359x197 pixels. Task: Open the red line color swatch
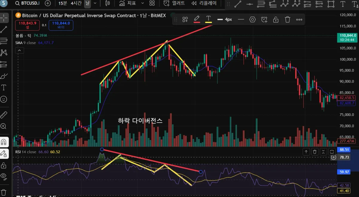(x=197, y=19)
